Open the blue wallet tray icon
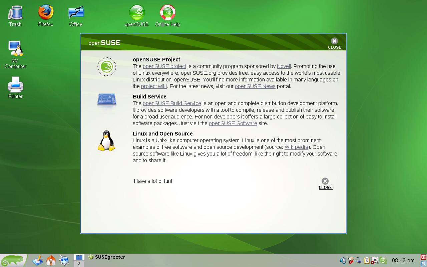The image size is (427, 267). (x=359, y=260)
